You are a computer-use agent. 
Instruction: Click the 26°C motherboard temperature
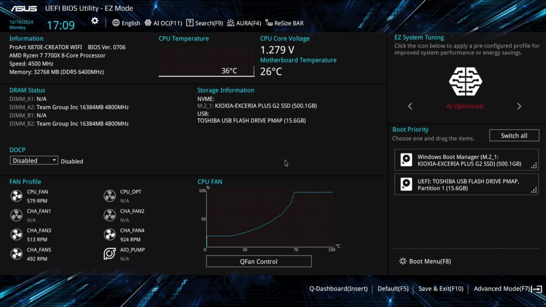(271, 71)
